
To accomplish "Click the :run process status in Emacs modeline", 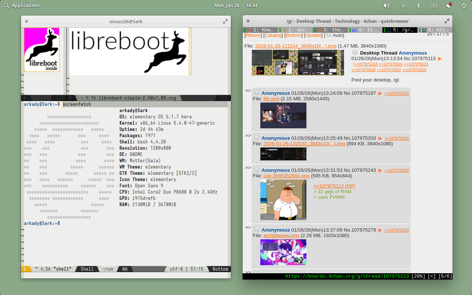I will (108, 269).
